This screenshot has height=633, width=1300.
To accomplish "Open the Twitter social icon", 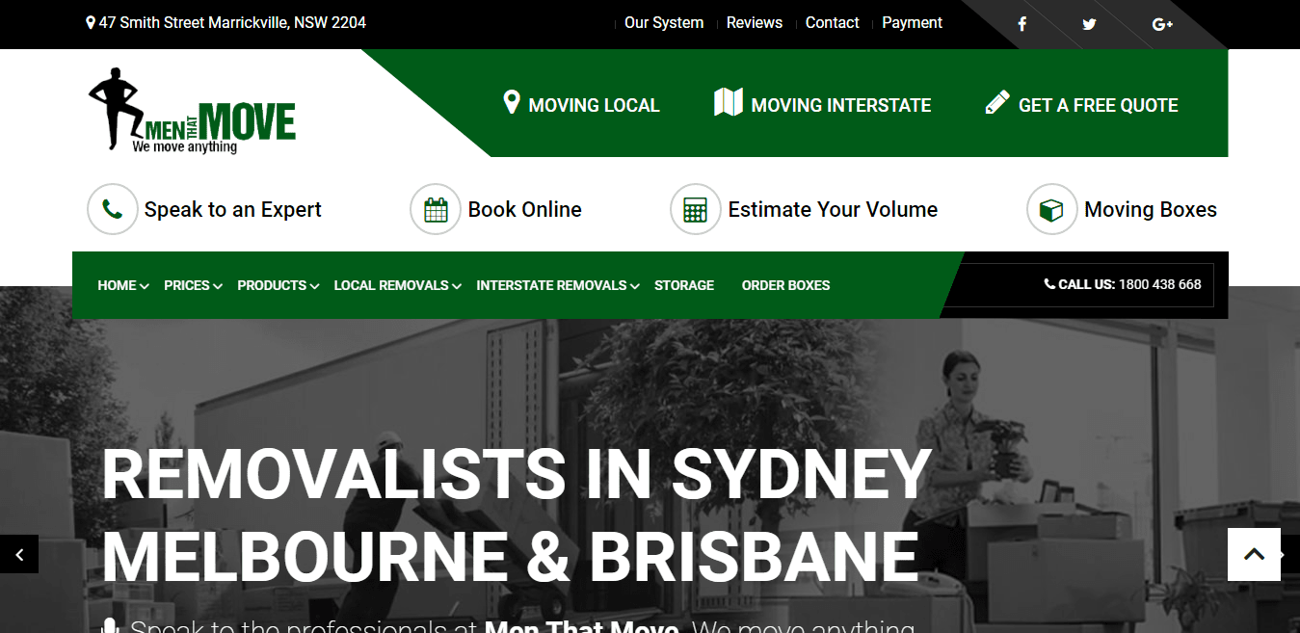I will 1089,24.
